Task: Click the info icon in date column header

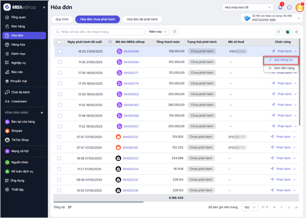Action: (110, 42)
